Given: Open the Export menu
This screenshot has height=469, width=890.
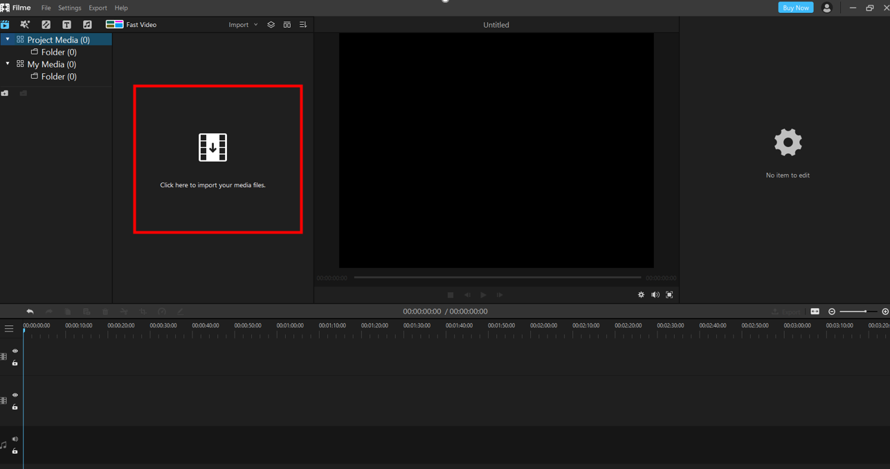Looking at the screenshot, I should point(98,8).
